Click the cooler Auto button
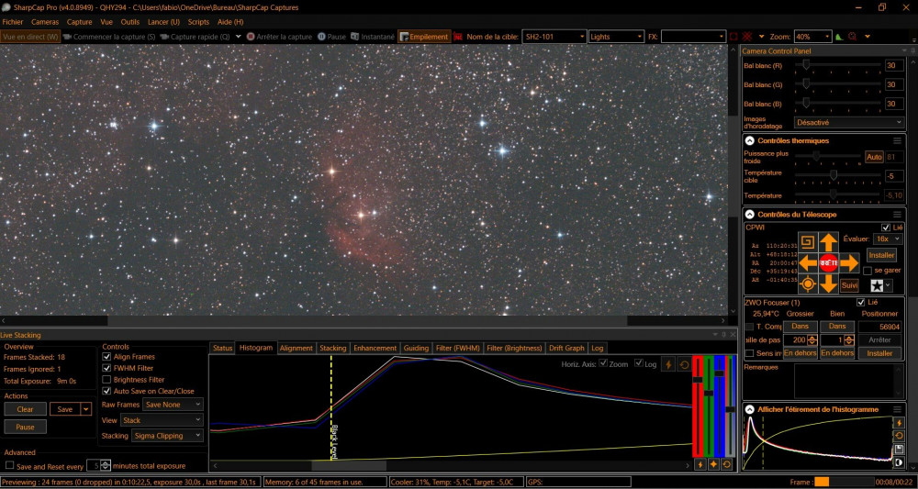The image size is (918, 489). [874, 157]
